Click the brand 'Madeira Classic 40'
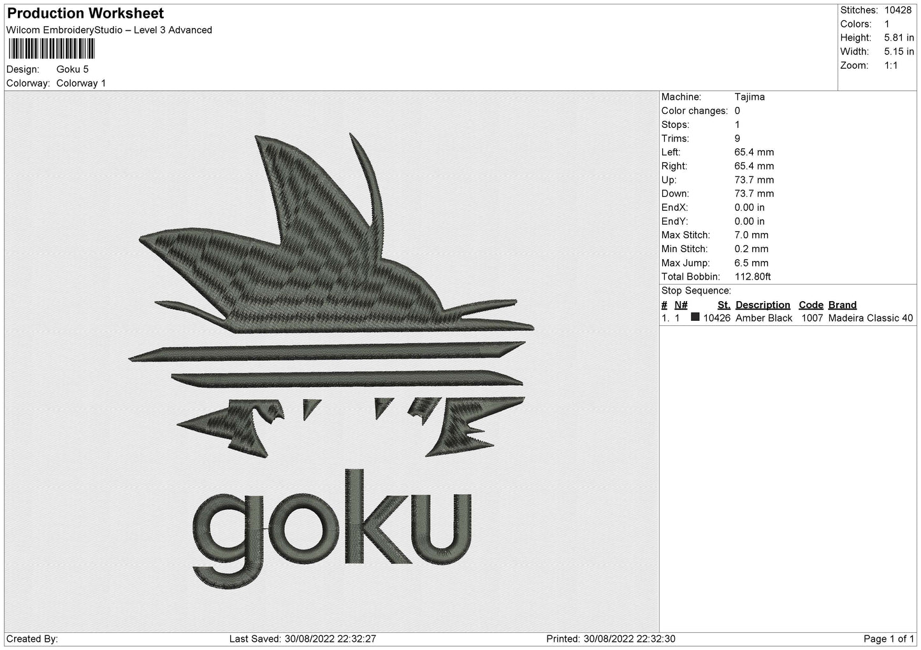Viewport: 921px width, 650px height. click(871, 318)
